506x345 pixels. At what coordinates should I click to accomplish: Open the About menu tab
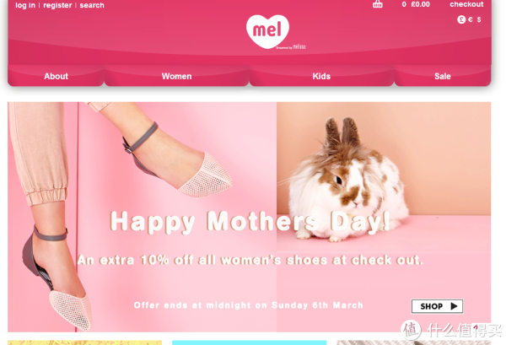56,76
